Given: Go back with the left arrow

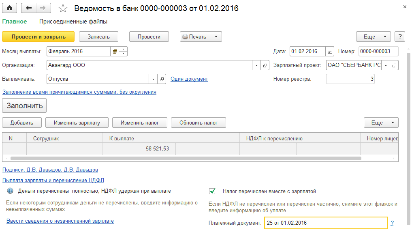Looking at the screenshot, I should click(28, 8).
